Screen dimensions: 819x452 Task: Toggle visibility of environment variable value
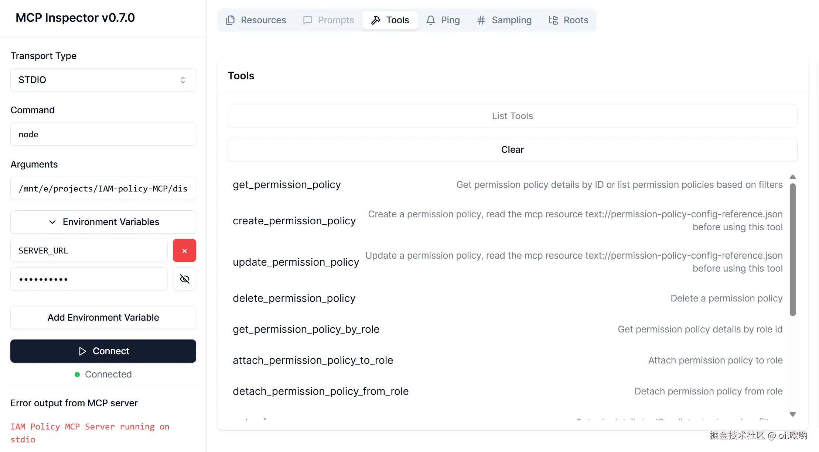[184, 279]
